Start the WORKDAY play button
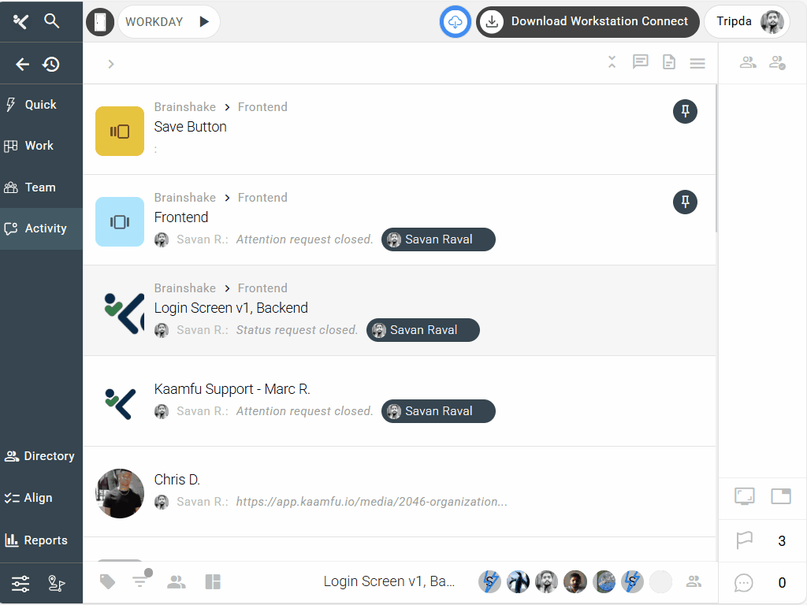 pos(204,22)
